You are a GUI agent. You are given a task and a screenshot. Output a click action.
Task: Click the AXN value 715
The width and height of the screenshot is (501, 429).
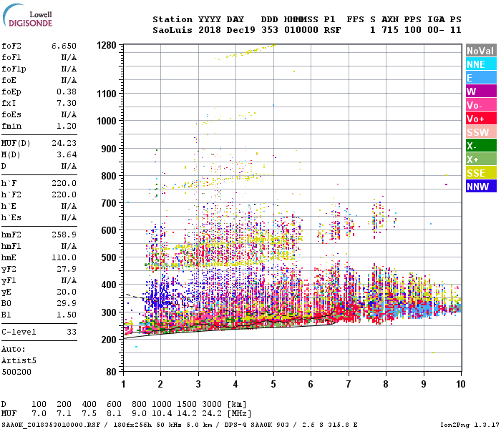(x=390, y=30)
